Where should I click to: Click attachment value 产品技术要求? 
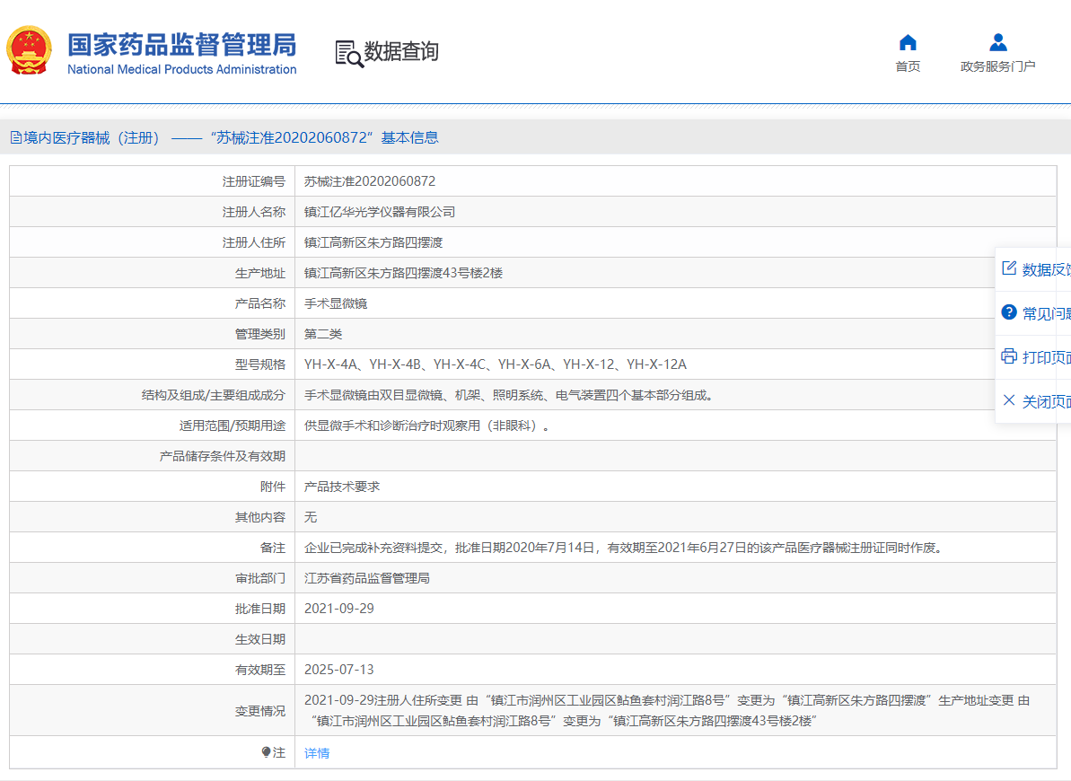(341, 487)
